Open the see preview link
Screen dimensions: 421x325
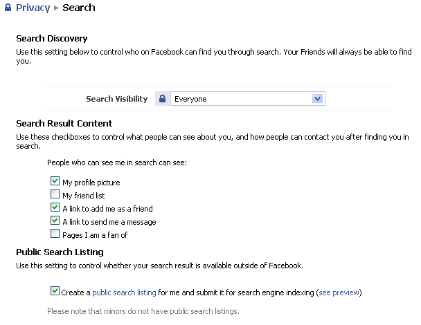pos(339,292)
